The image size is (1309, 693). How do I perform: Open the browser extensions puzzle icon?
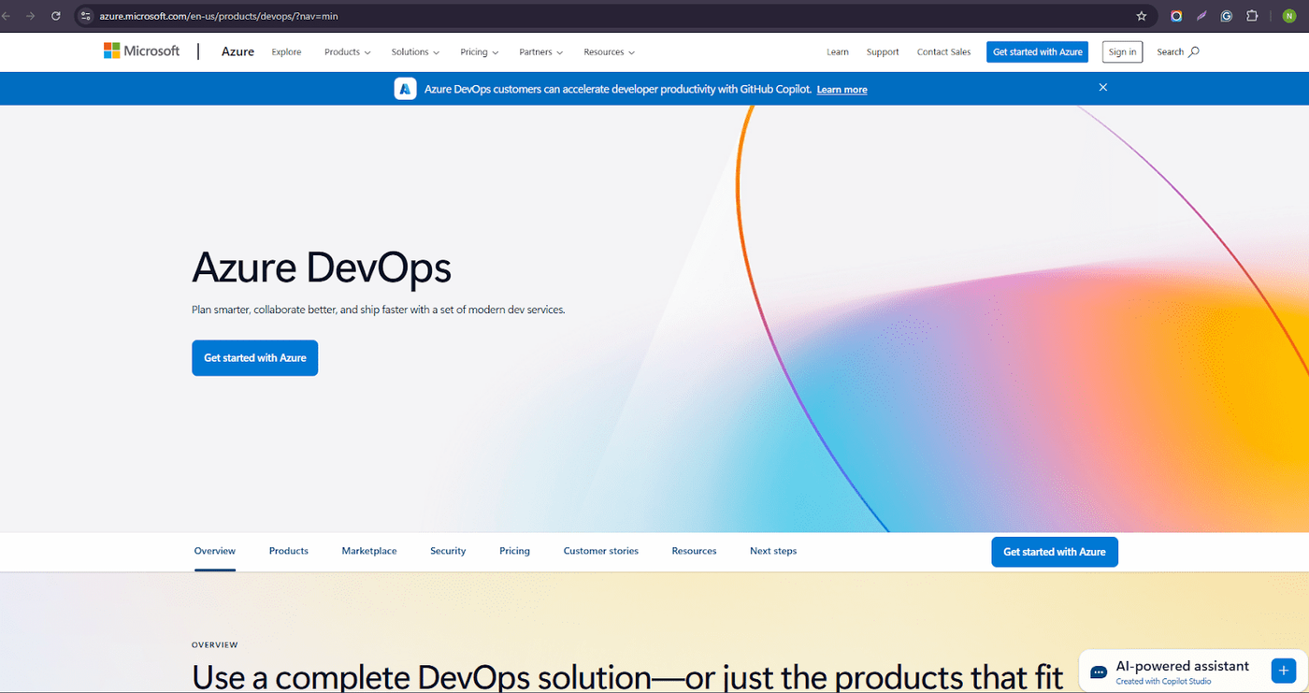coord(1252,16)
